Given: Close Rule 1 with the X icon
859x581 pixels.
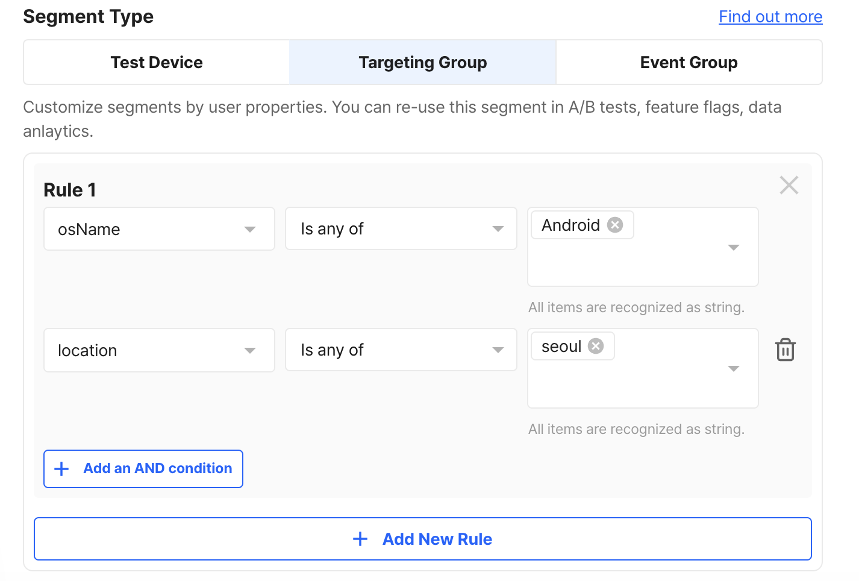Looking at the screenshot, I should click(789, 185).
